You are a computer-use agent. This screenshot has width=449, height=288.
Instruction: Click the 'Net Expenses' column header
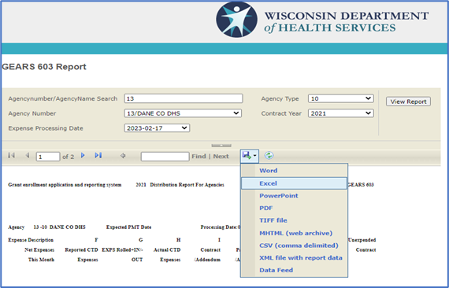[x=39, y=250]
